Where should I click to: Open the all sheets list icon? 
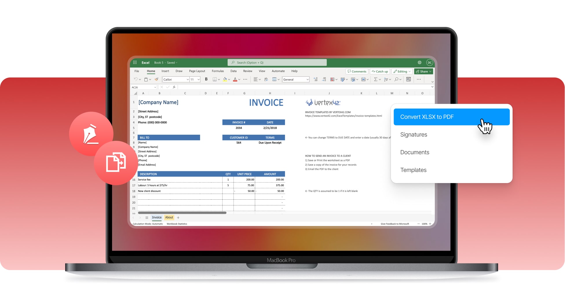147,218
